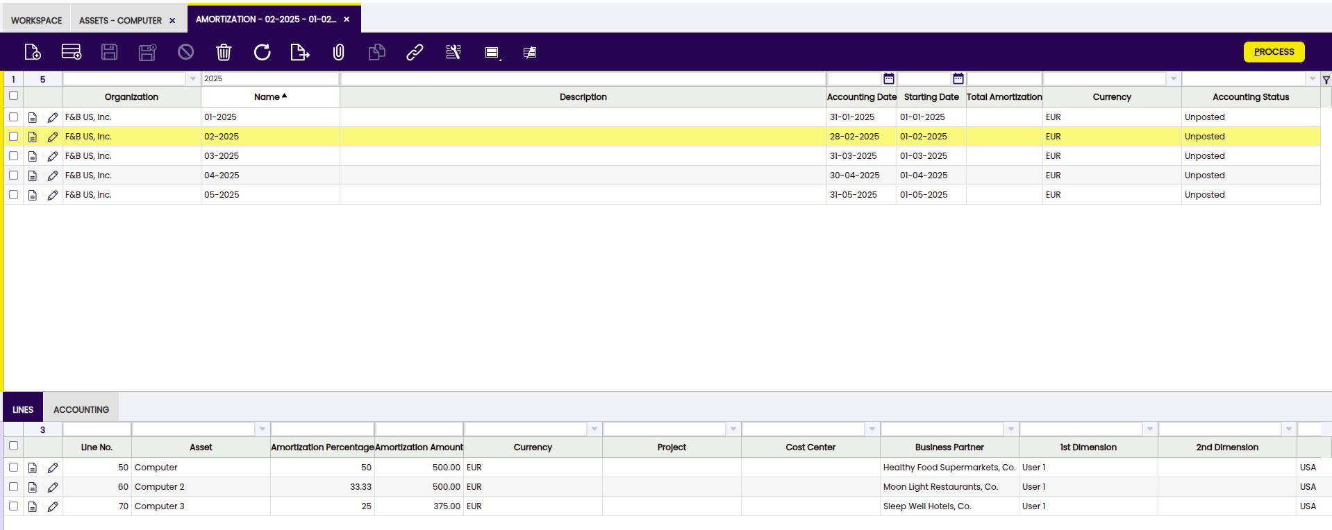
Task: Check the 02-2025 row checkbox
Action: tap(13, 137)
